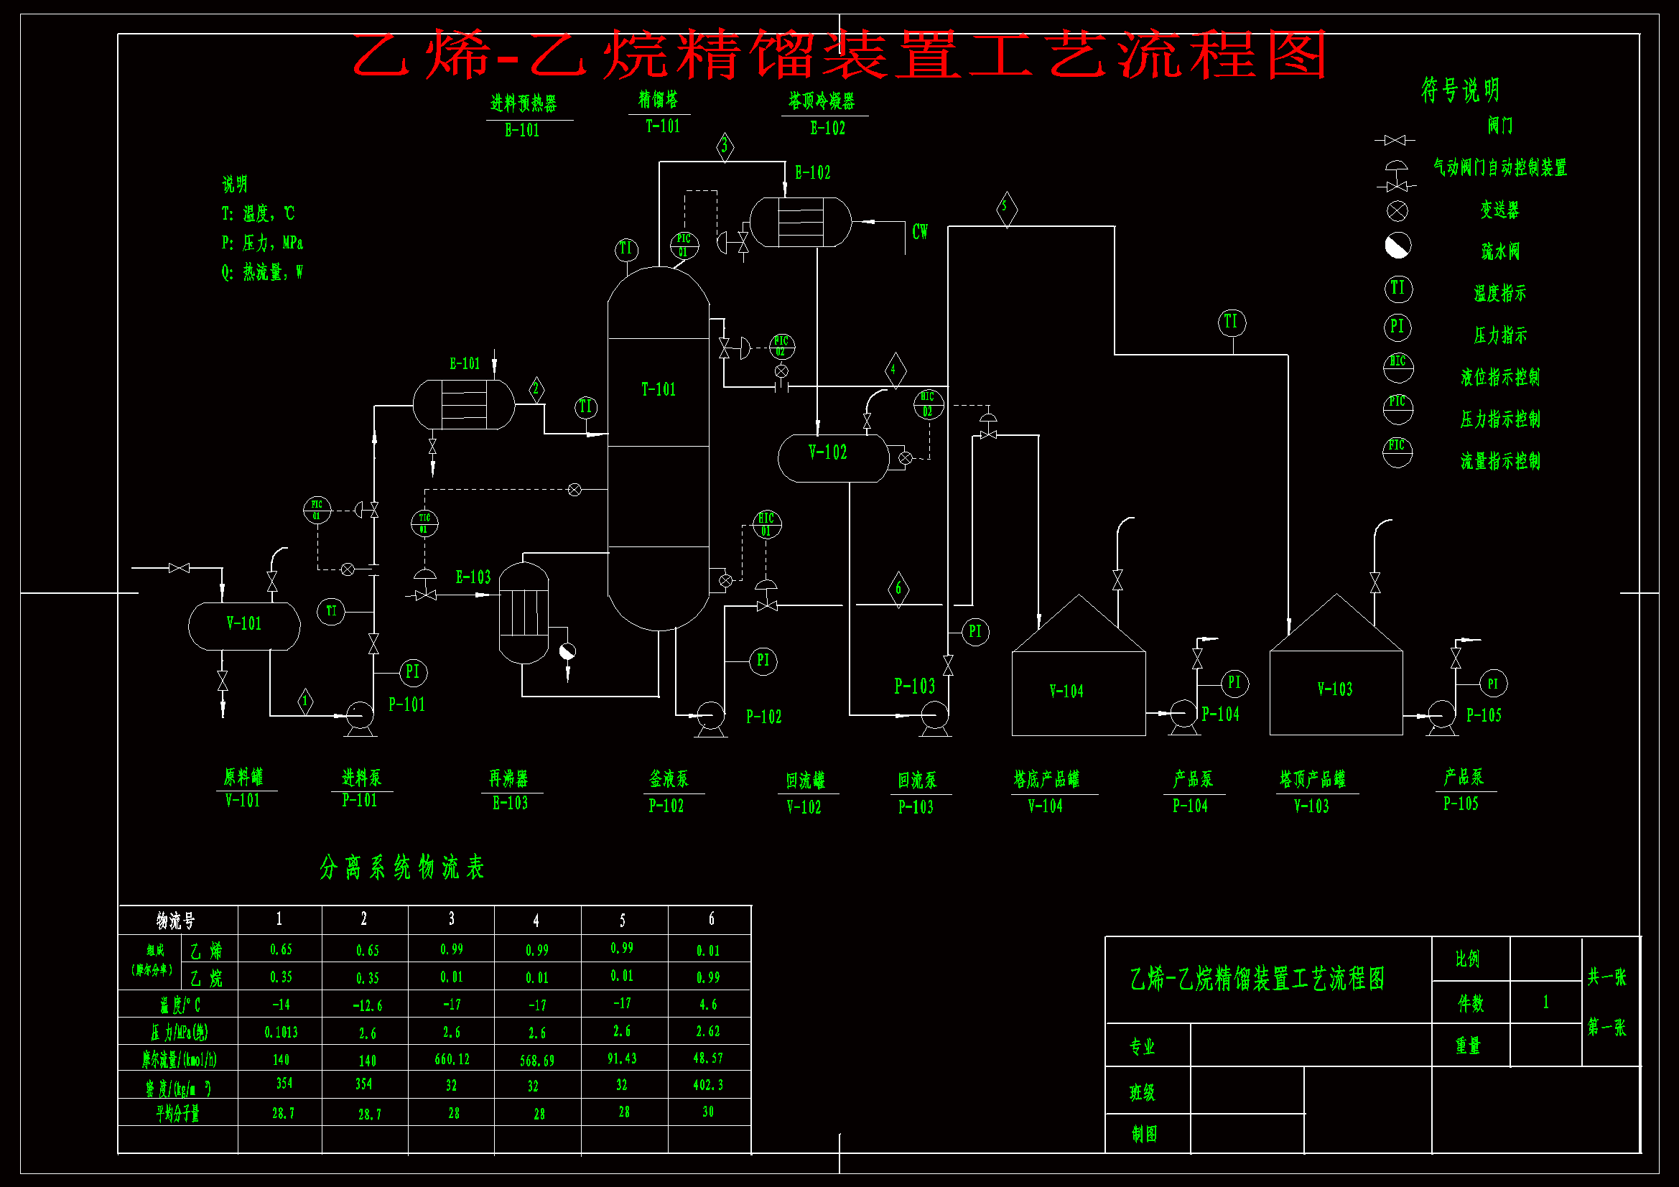
Task: Click the T-101 label inside column
Action: coord(658,390)
